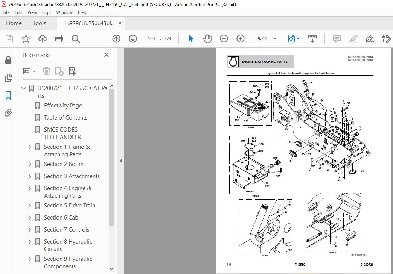This screenshot has height=274, width=393.
Task: Click Section 6 Cab bookmark label
Action: [61, 218]
